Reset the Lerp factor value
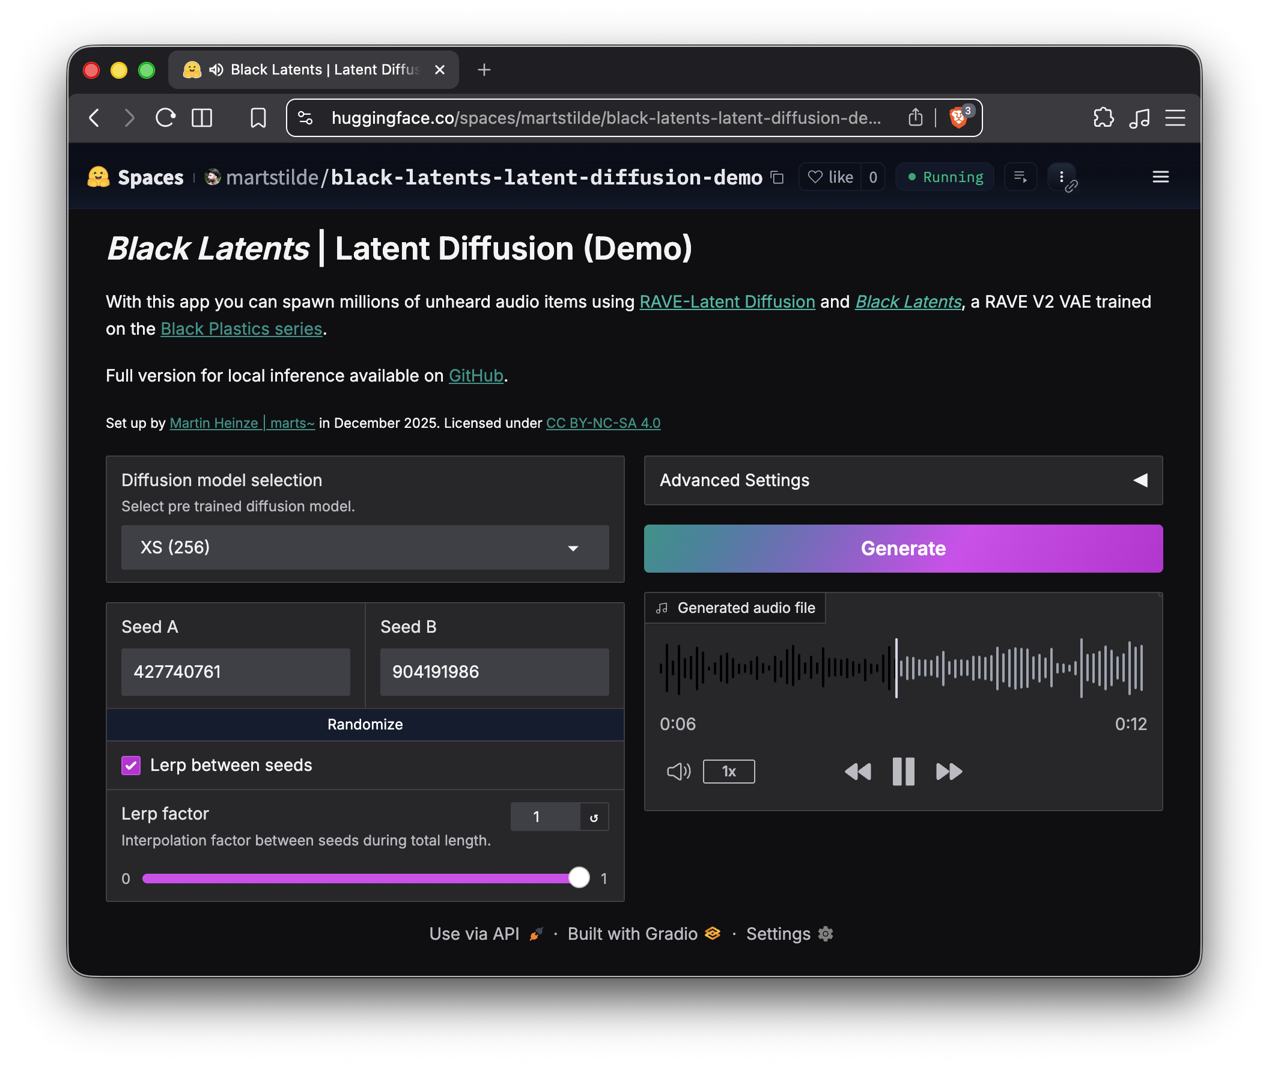The width and height of the screenshot is (1269, 1066). coord(594,817)
